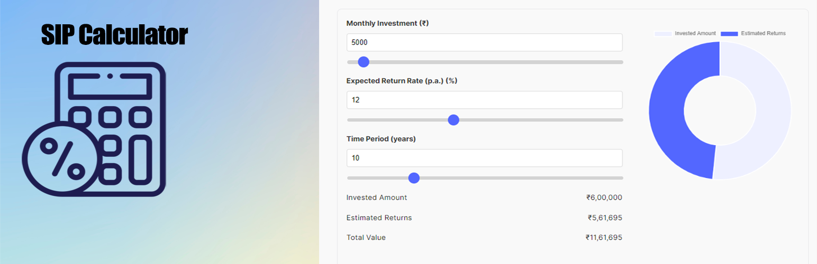Toggle Estimated Returns legend in chart
The image size is (817, 264).
(x=754, y=33)
